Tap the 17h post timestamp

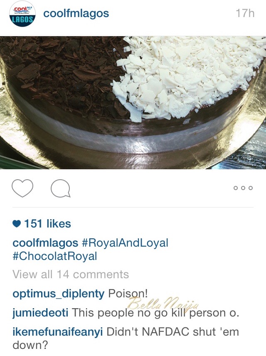point(245,13)
